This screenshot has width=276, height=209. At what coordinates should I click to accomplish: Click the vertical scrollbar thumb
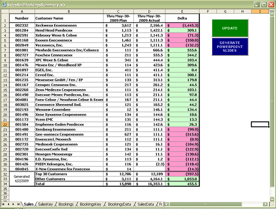coord(272,101)
